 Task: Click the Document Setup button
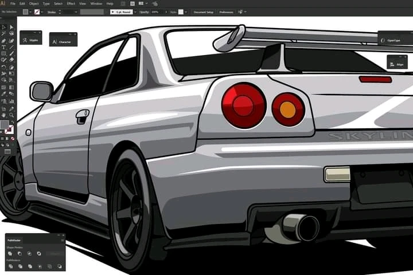click(x=203, y=11)
